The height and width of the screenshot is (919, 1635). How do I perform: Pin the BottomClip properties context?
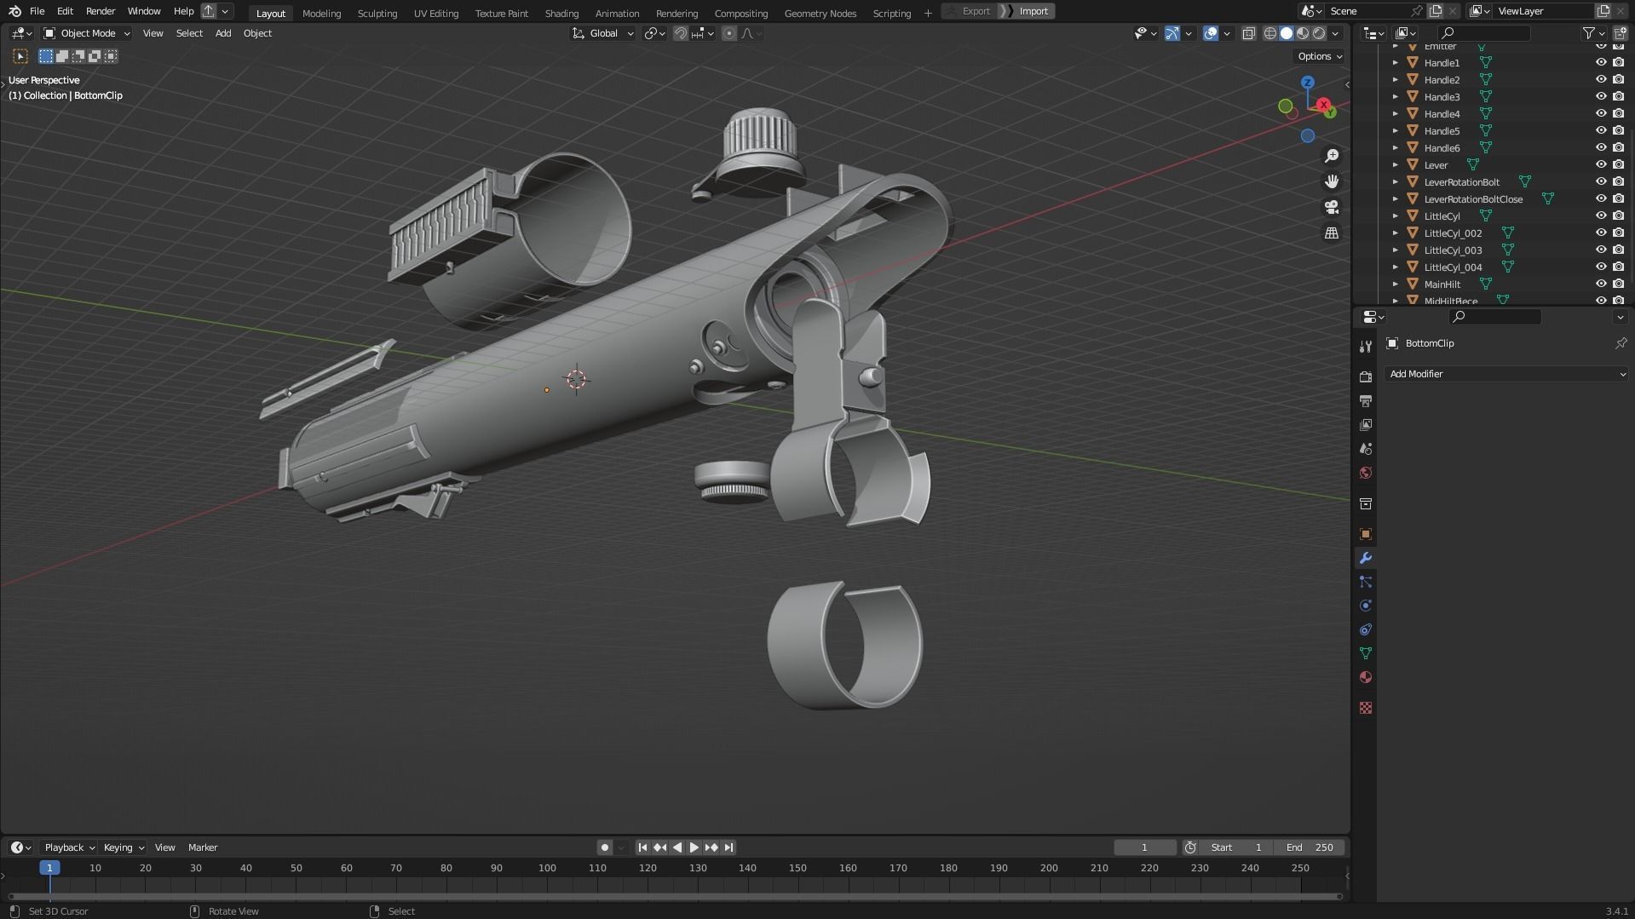[x=1621, y=343]
